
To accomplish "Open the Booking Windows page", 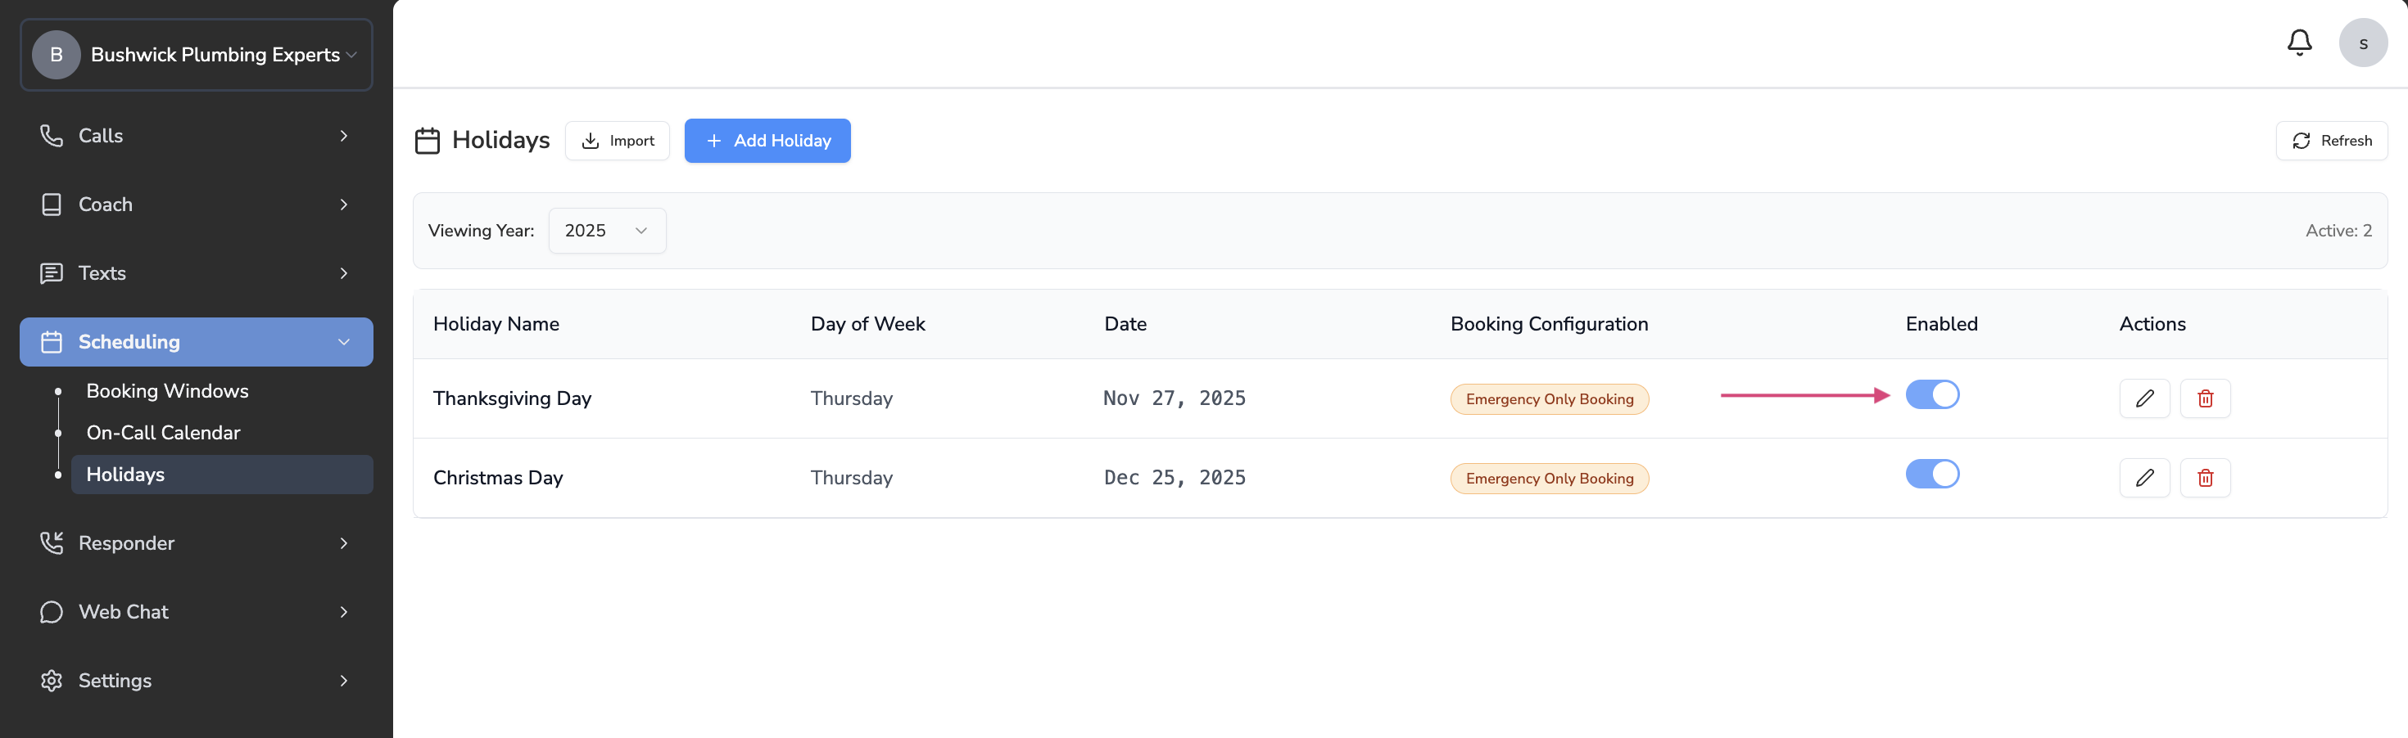I will [x=167, y=390].
